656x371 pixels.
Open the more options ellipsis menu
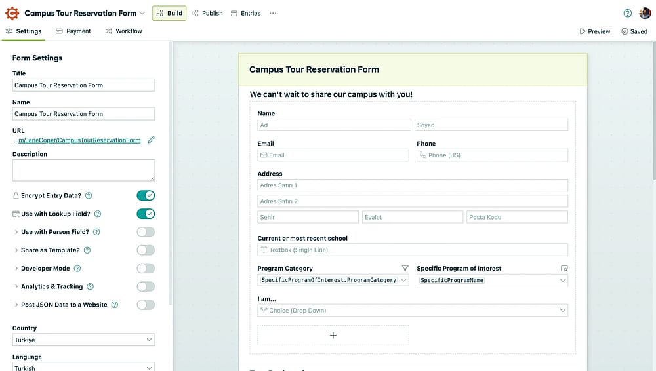click(x=273, y=13)
